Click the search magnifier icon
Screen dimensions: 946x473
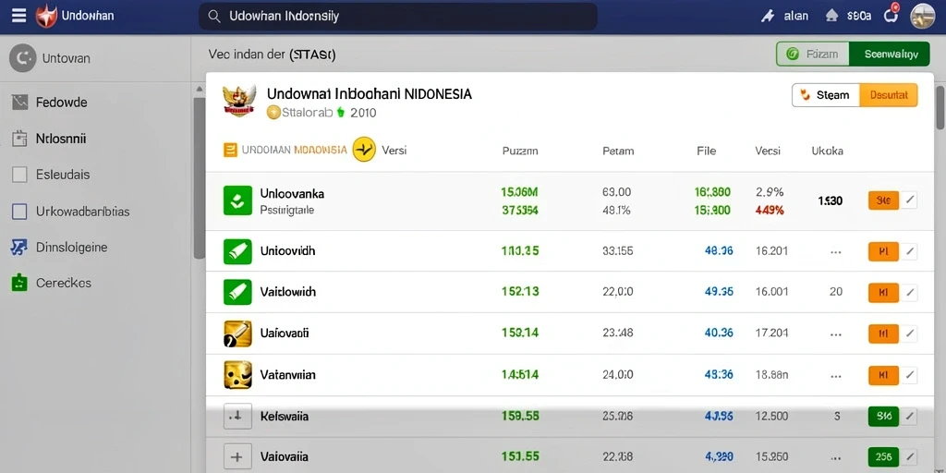coord(213,17)
